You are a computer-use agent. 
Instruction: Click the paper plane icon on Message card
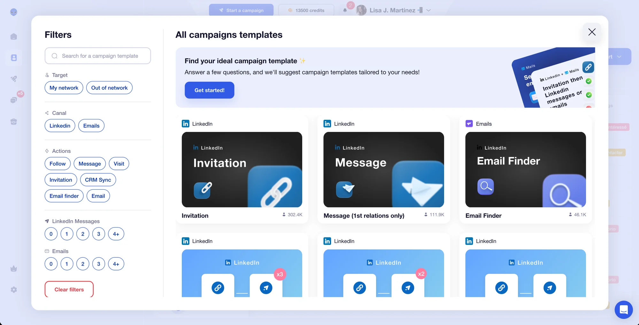click(x=344, y=189)
